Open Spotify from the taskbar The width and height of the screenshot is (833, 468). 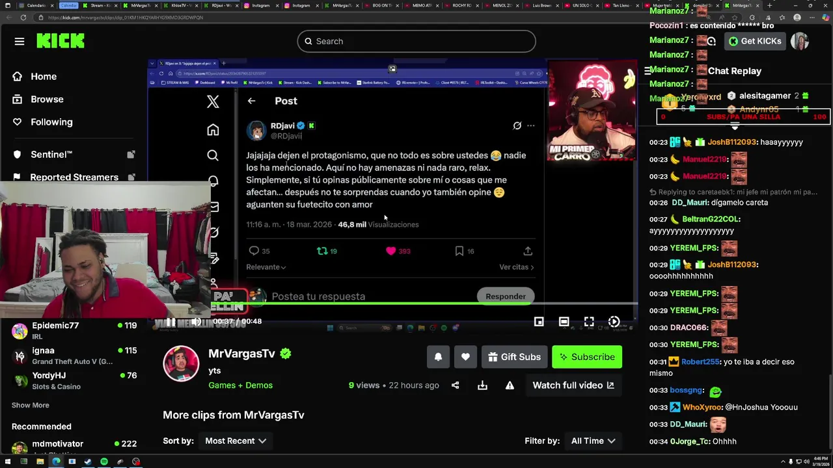(104, 462)
